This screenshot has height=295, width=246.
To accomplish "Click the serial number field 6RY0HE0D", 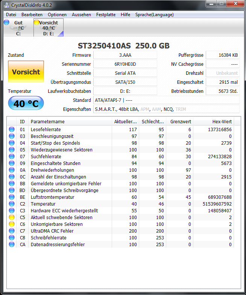I will (x=125, y=64).
